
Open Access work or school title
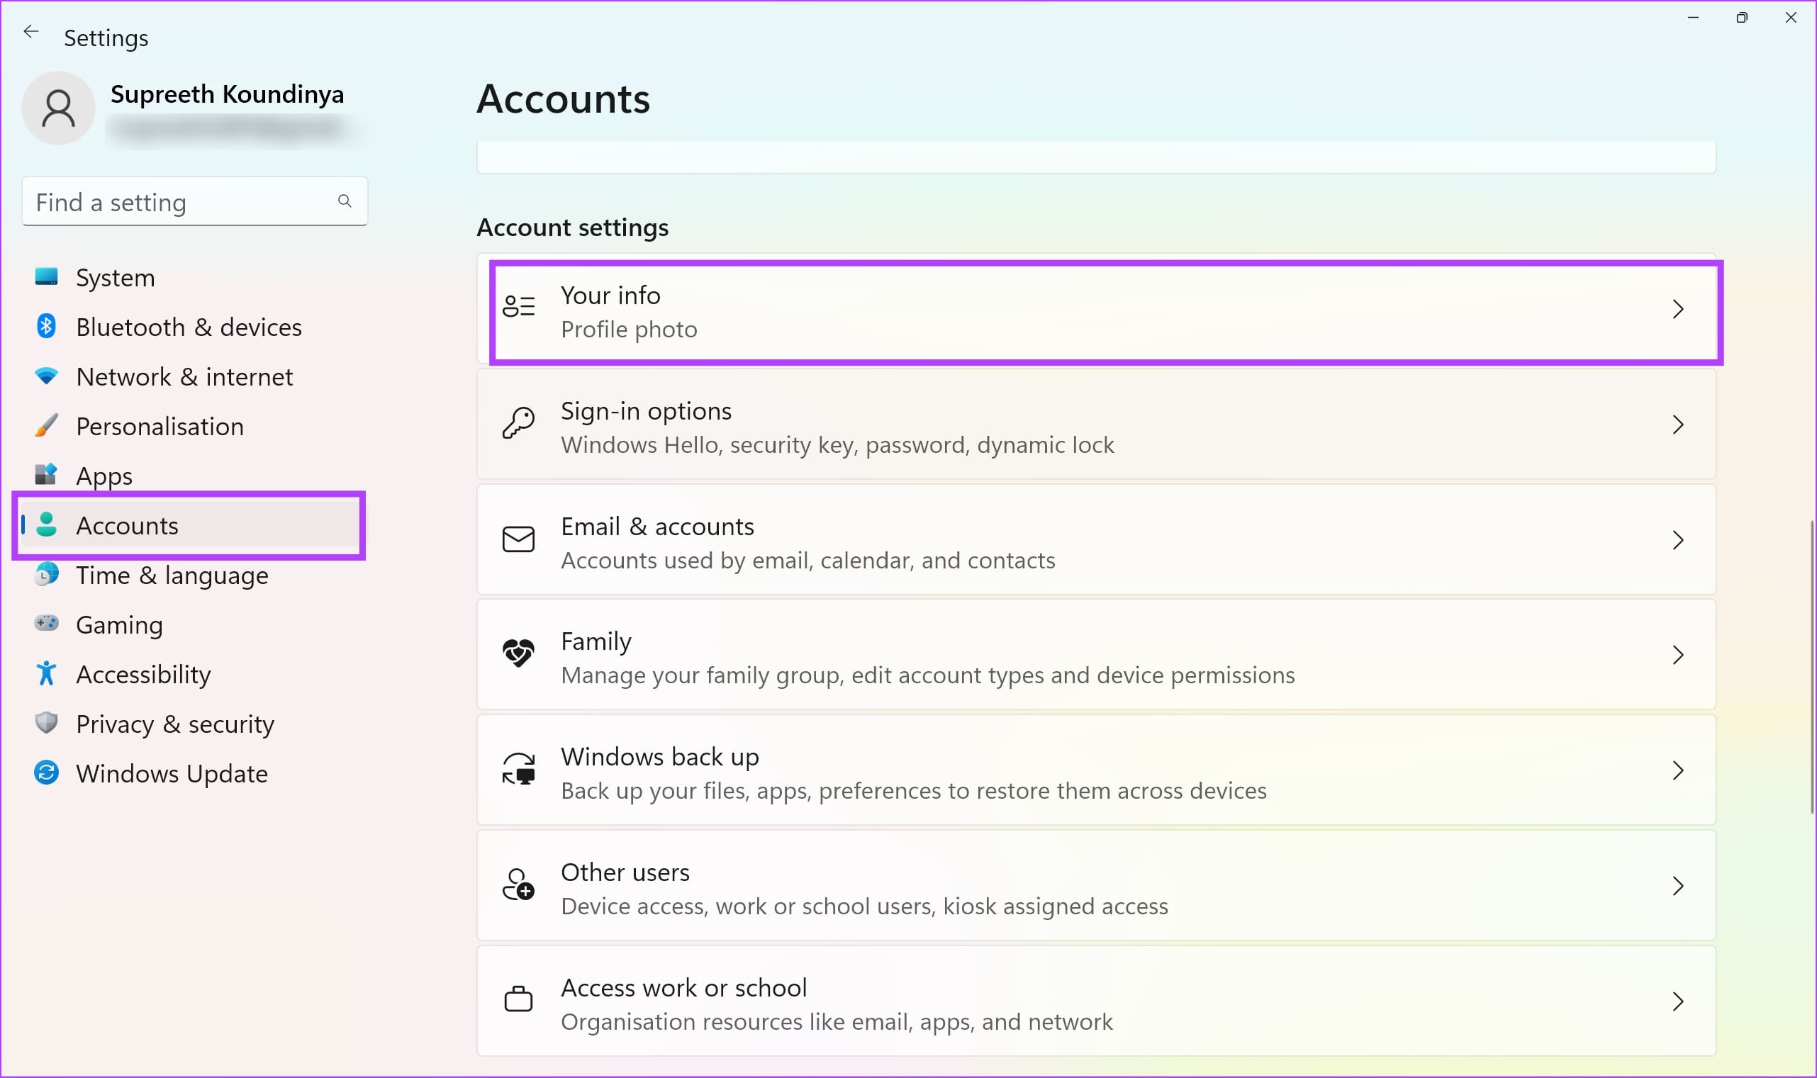point(683,988)
